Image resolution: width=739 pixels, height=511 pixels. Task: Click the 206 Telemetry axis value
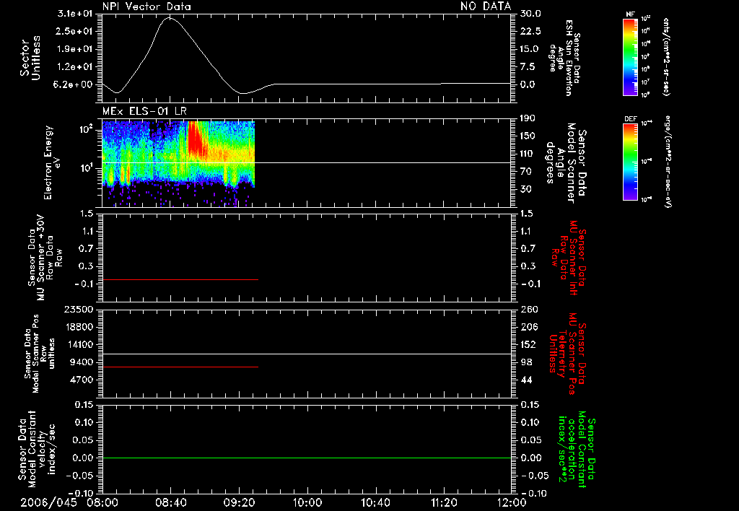point(528,327)
